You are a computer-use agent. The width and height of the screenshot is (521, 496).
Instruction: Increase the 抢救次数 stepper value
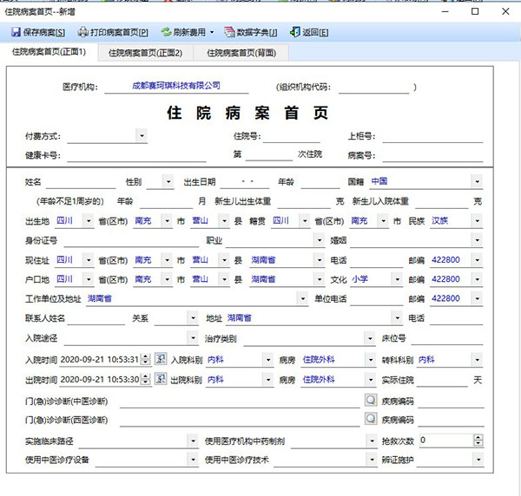[x=478, y=437]
